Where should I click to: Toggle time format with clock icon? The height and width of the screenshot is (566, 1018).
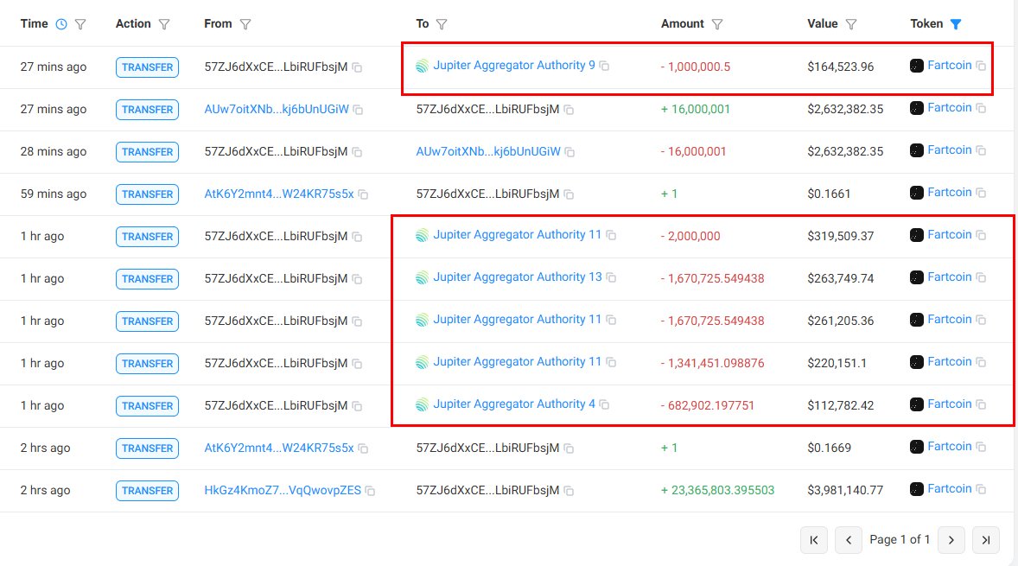click(x=61, y=24)
